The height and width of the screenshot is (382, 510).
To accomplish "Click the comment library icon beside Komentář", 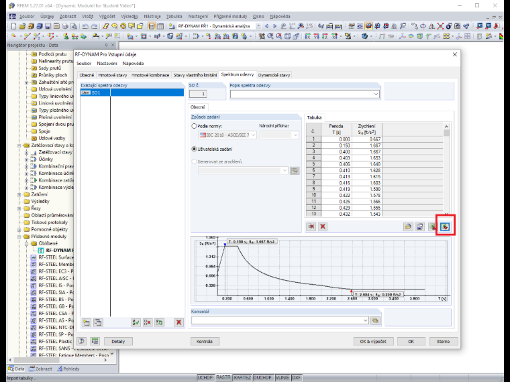I will click(x=375, y=320).
